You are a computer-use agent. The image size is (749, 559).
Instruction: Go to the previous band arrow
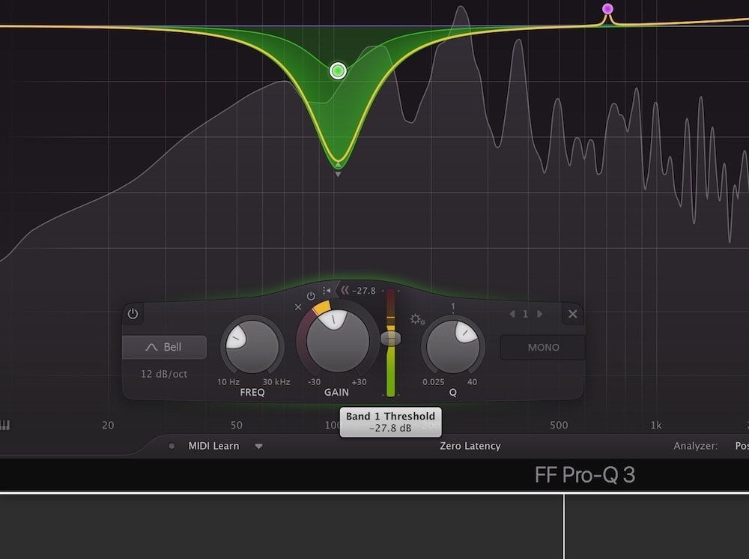coord(512,314)
